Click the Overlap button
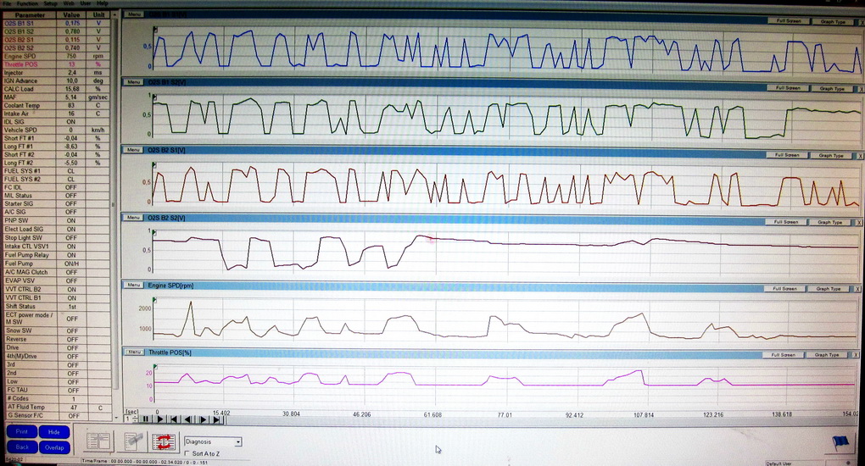The image size is (865, 466). click(56, 447)
